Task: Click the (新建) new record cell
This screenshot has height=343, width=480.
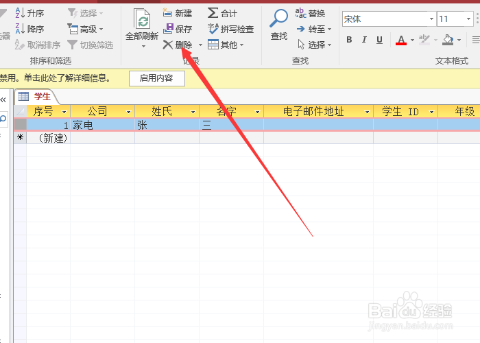Action: point(49,138)
